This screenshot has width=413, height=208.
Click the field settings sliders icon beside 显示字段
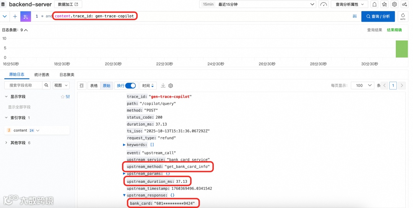point(68,97)
